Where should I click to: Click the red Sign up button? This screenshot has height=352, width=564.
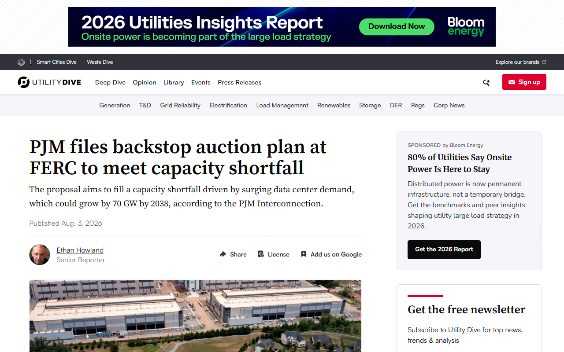[524, 82]
